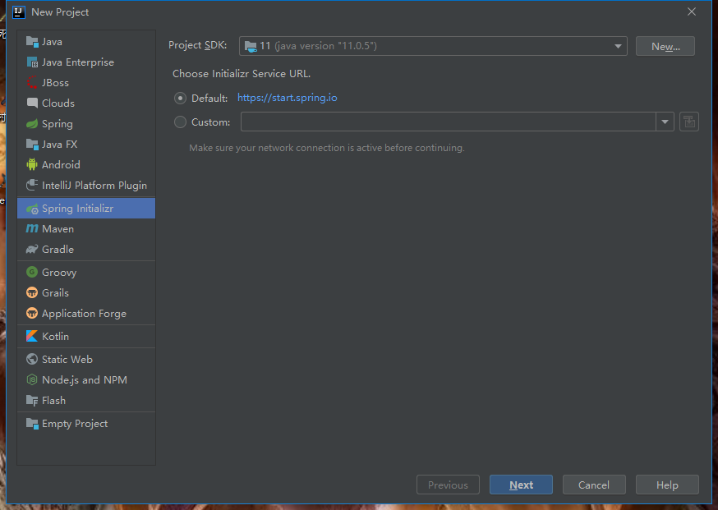
Task: Select the Kotlin text label
Action: 55,337
